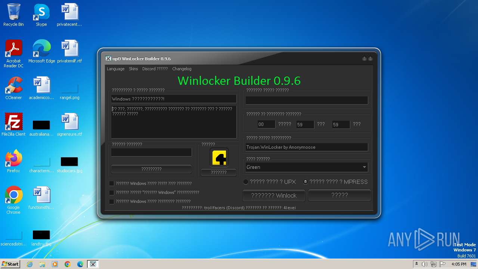Click the button under the yellow icon
Image resolution: width=478 pixels, height=269 pixels.
219,172
